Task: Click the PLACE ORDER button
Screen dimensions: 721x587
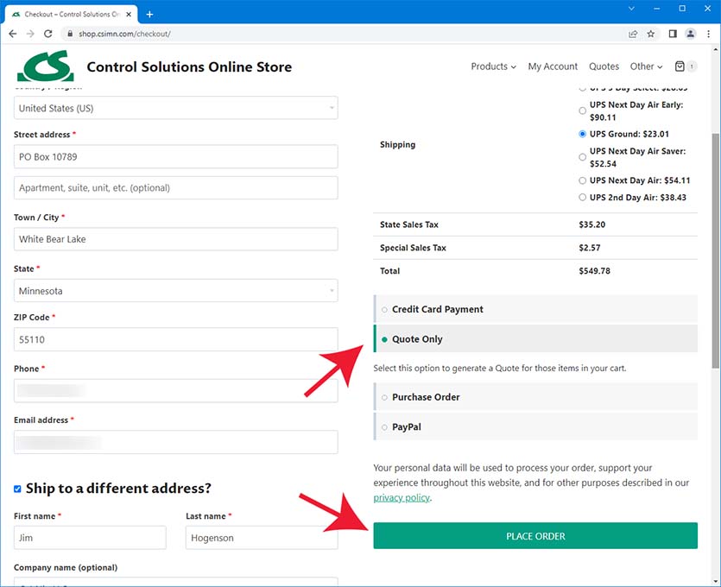Action: (535, 535)
